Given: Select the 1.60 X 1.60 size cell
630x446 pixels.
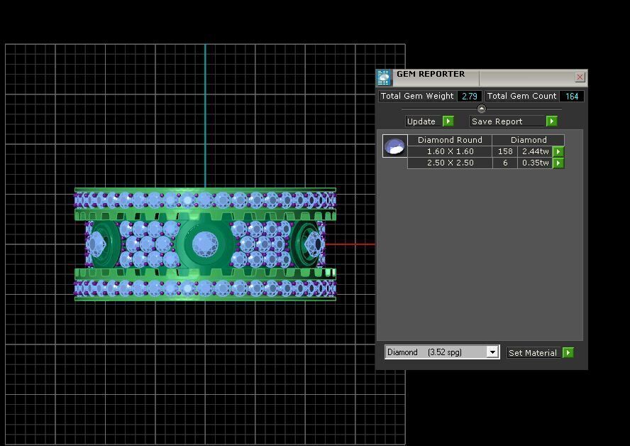Looking at the screenshot, I should coord(450,151).
